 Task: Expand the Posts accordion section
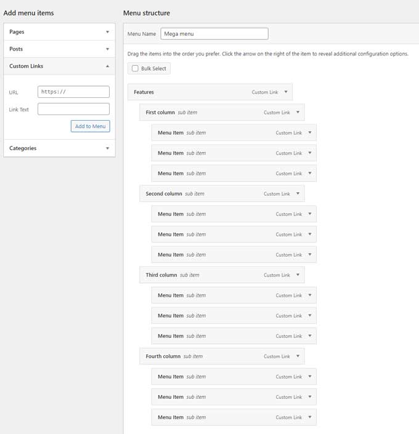tap(59, 49)
